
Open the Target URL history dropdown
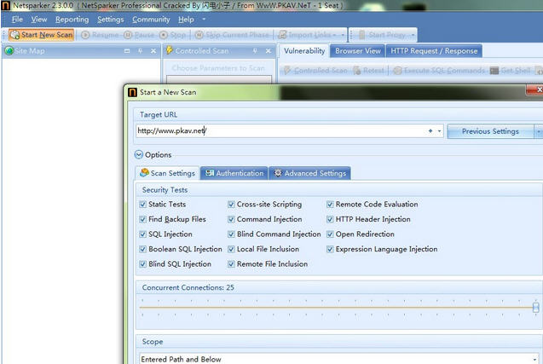[x=439, y=131]
